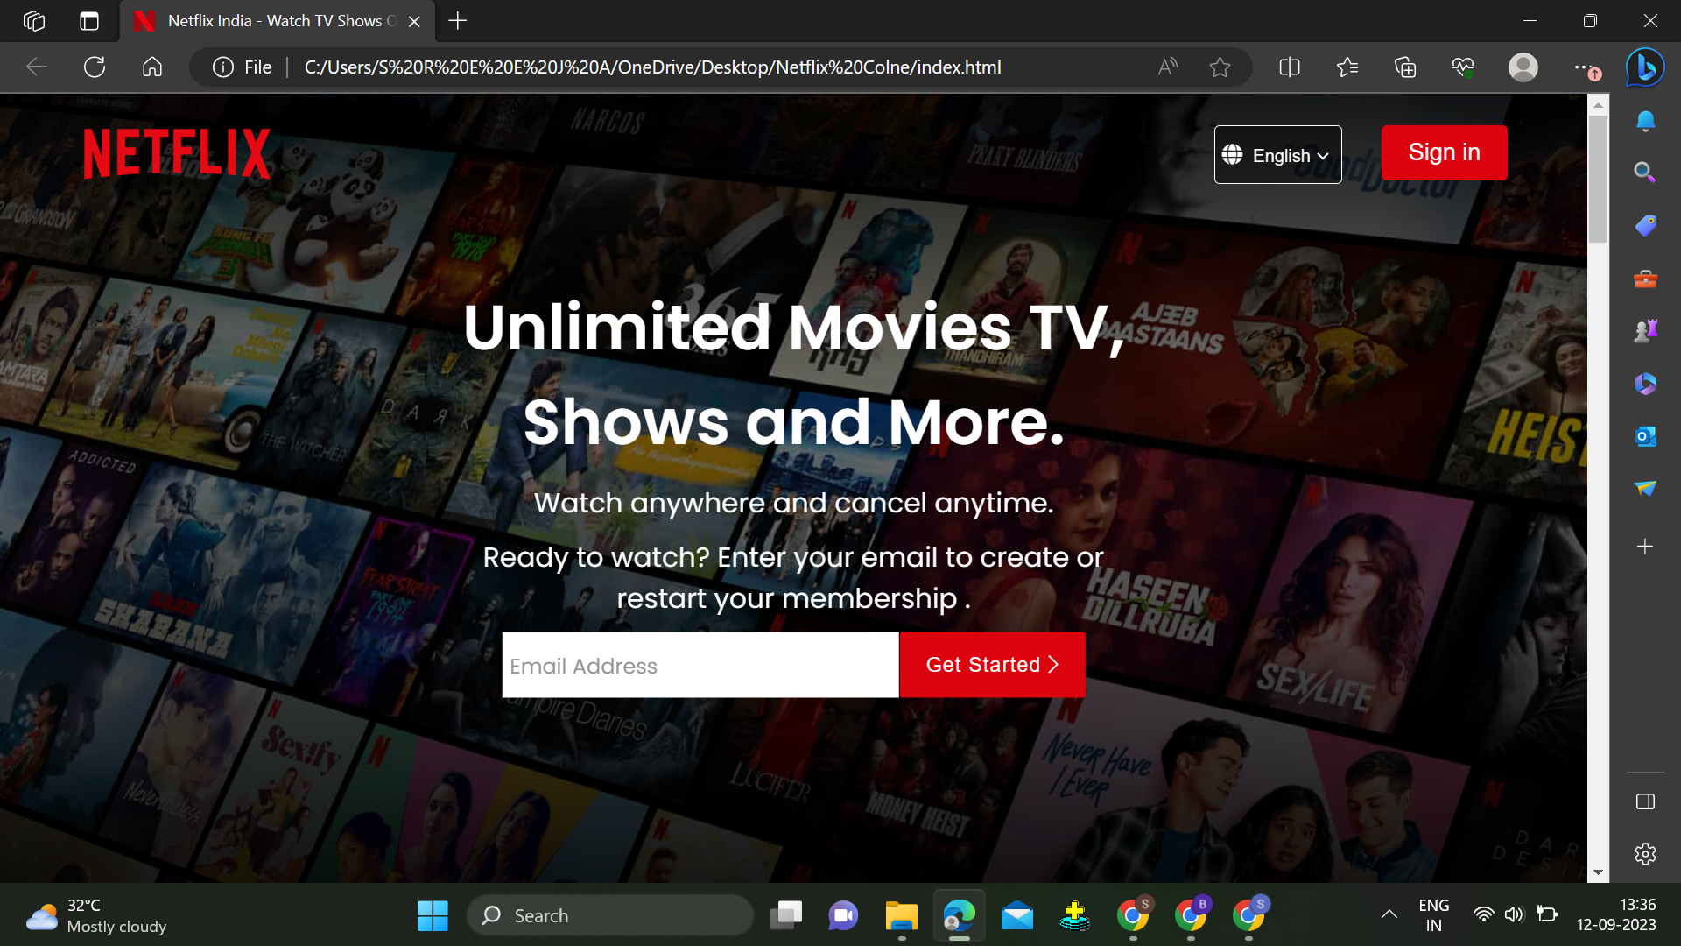The height and width of the screenshot is (946, 1681).
Task: Open the Bing Copilot sidebar icon
Action: pyautogui.click(x=1643, y=67)
